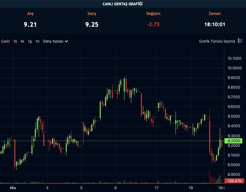246x192 pixels.
Task: Click the 10.1000 price axis label
Action: (234, 59)
